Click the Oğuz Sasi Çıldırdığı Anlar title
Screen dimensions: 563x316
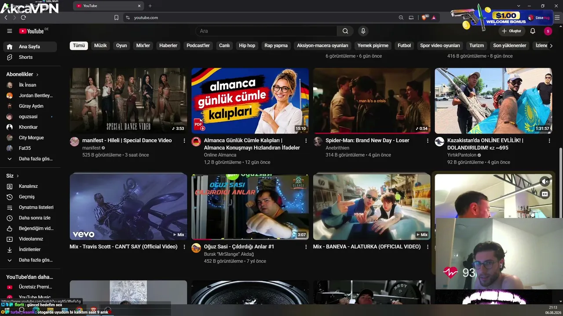click(x=239, y=247)
